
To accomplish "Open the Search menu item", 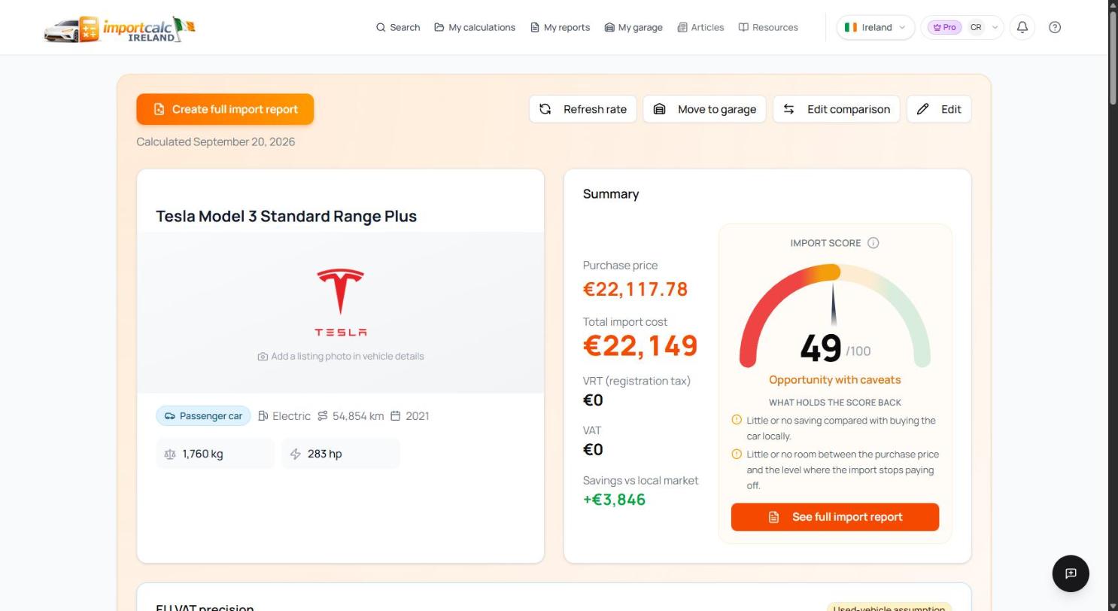I will (x=398, y=27).
